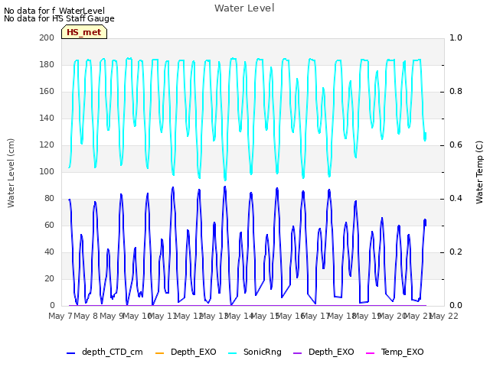Click the May 22 x-axis tick label
This screenshot has height=367, width=490.
pos(444,316)
